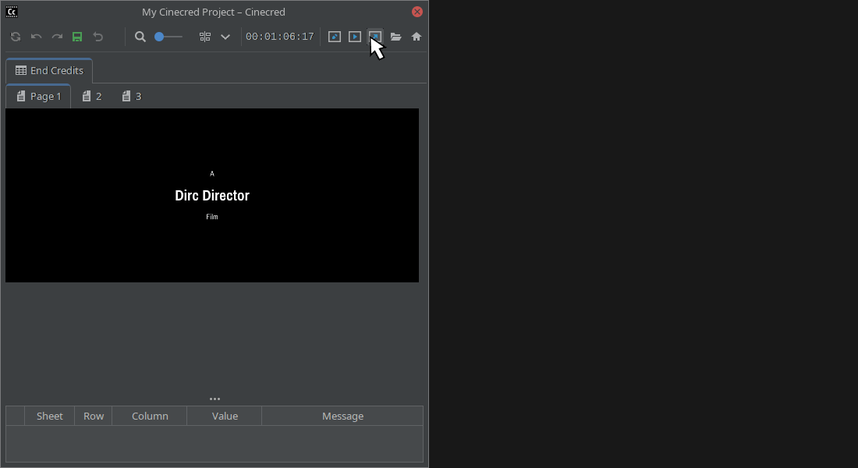Click the undo styling arrow icon
The width and height of the screenshot is (858, 468).
pos(36,37)
